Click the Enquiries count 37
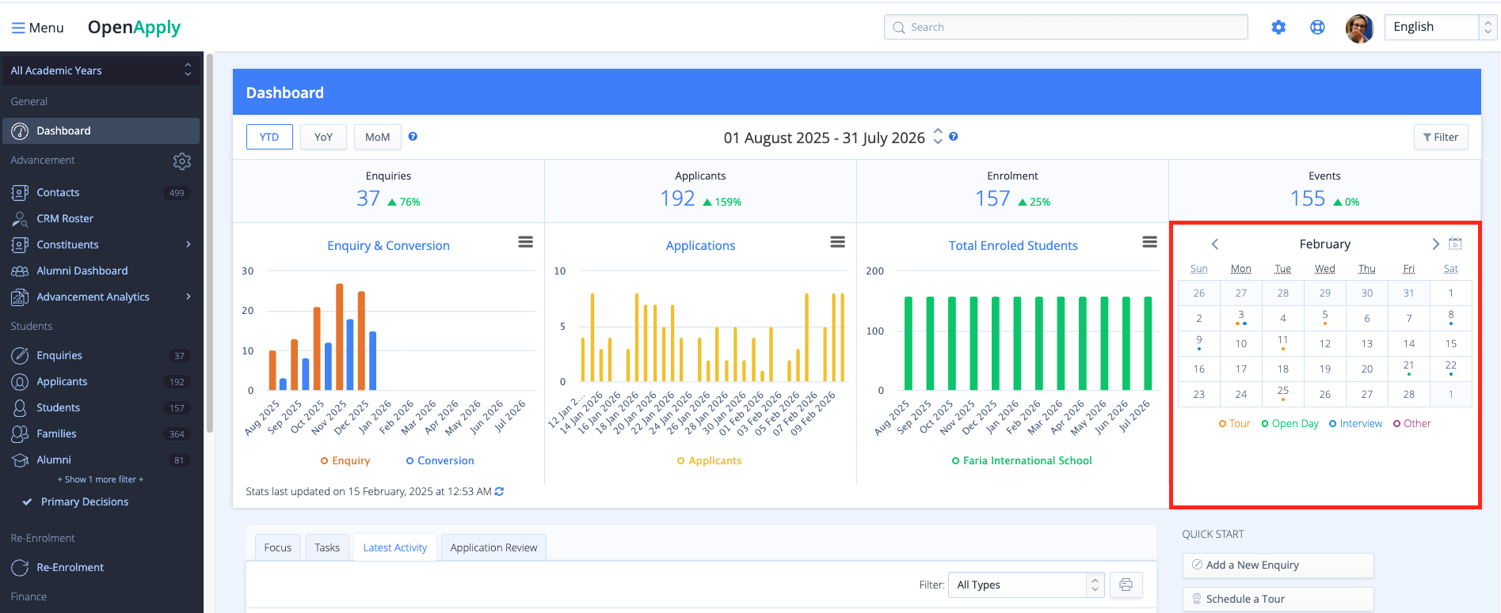 pyautogui.click(x=368, y=199)
